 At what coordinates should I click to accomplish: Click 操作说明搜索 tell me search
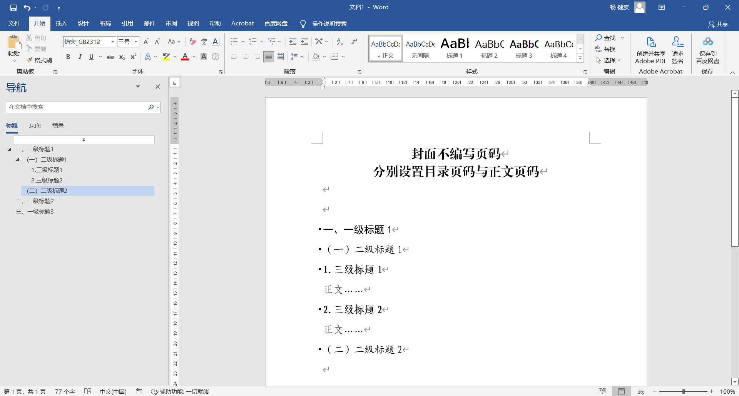click(x=329, y=24)
